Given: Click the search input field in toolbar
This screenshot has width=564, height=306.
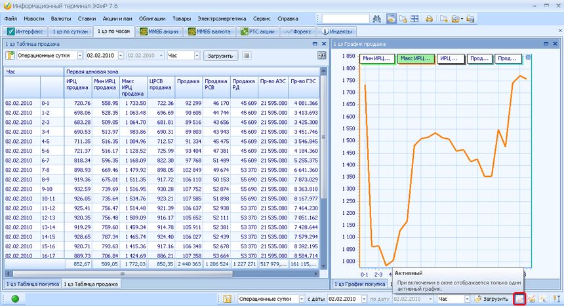Looking at the screenshot, I should pos(345,19).
